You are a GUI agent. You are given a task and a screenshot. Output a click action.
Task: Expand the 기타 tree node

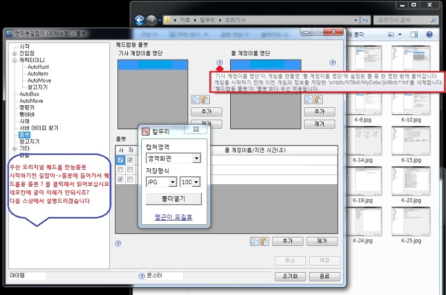coord(14,148)
